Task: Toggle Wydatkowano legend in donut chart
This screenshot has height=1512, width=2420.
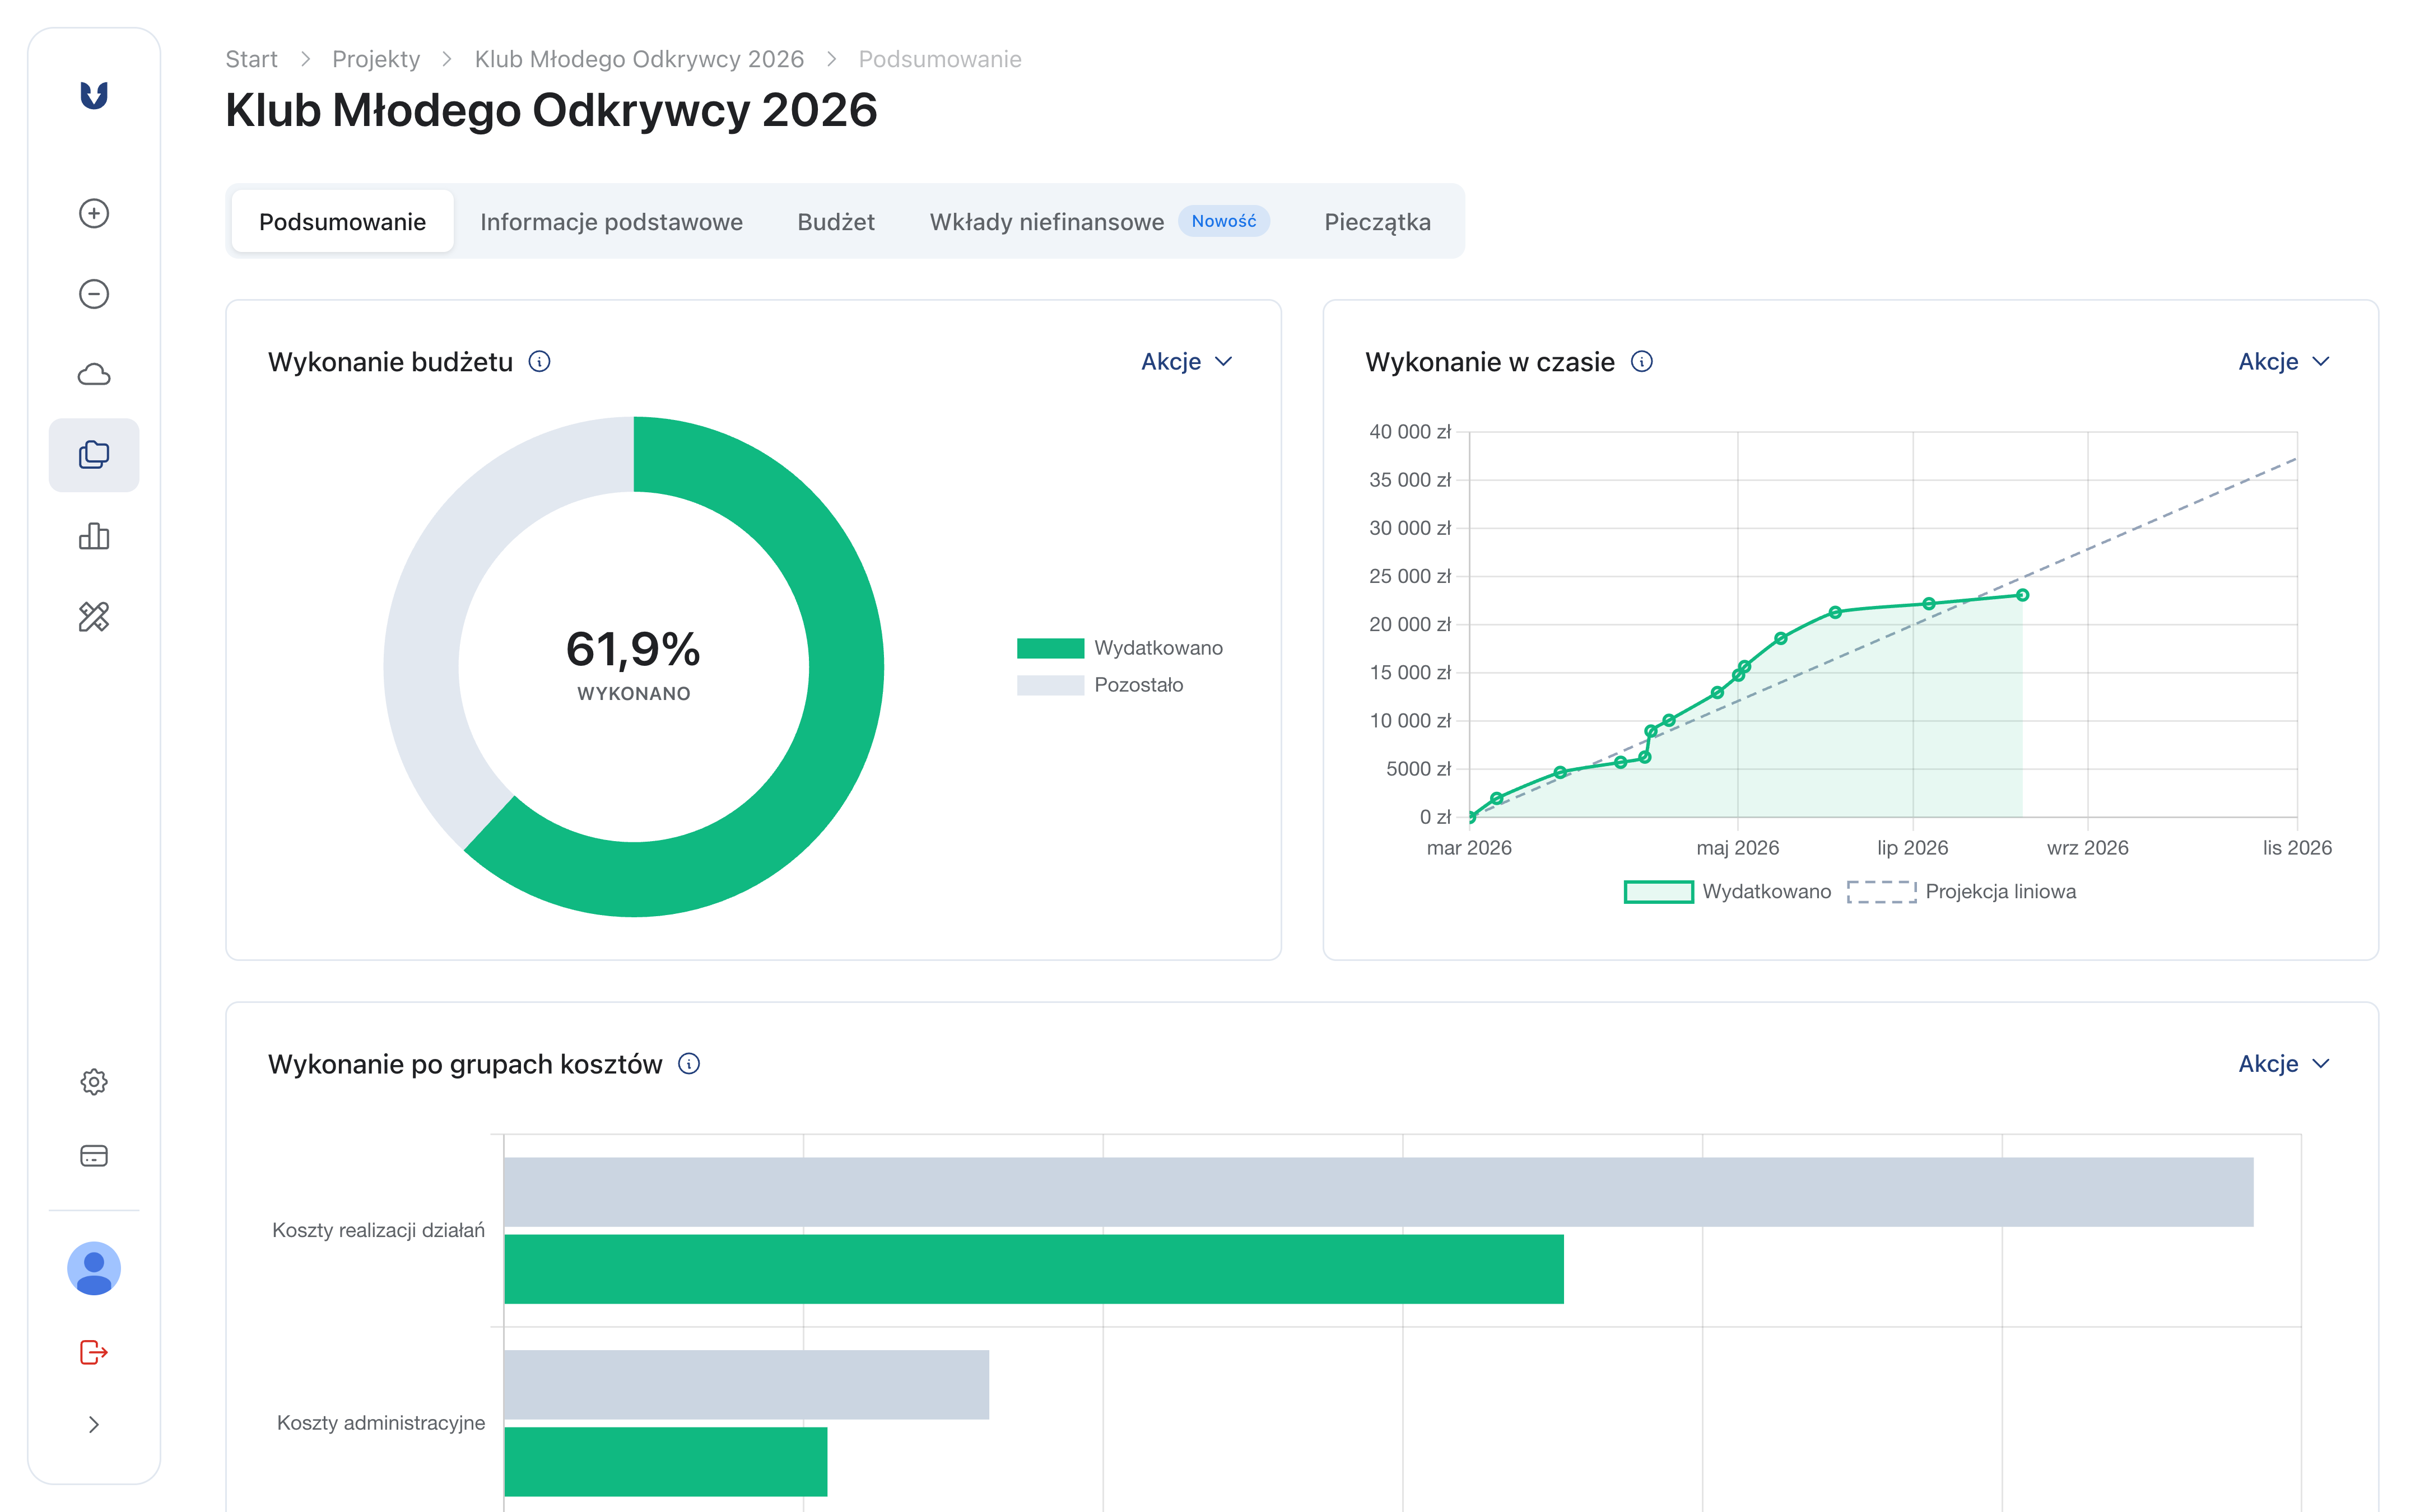Action: [1120, 648]
